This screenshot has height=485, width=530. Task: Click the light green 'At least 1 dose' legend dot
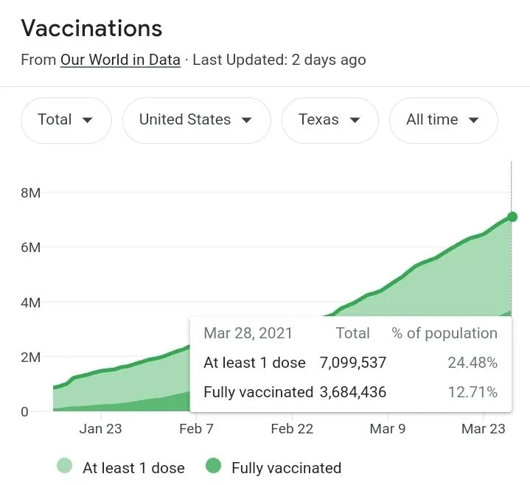tap(65, 466)
